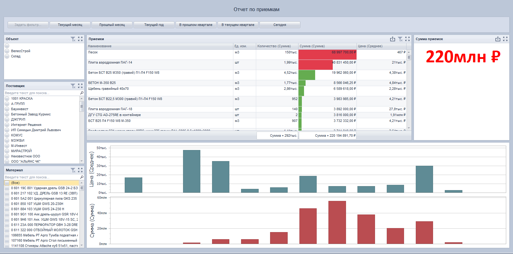Viewport: 513px width, 254px height.
Task: Click the Материал search text field
Action: pyautogui.click(x=42, y=177)
